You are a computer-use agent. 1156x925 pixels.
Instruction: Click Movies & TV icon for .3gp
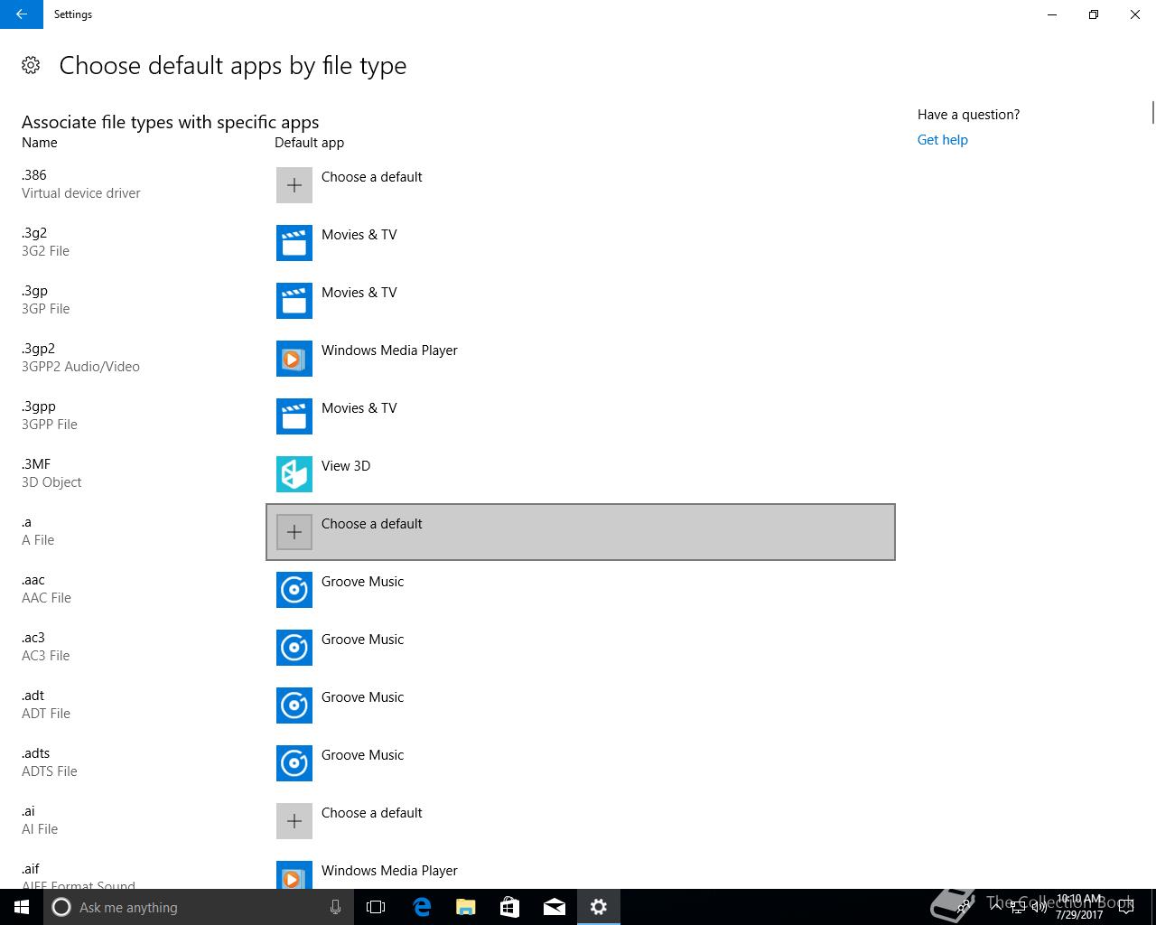[x=294, y=301]
